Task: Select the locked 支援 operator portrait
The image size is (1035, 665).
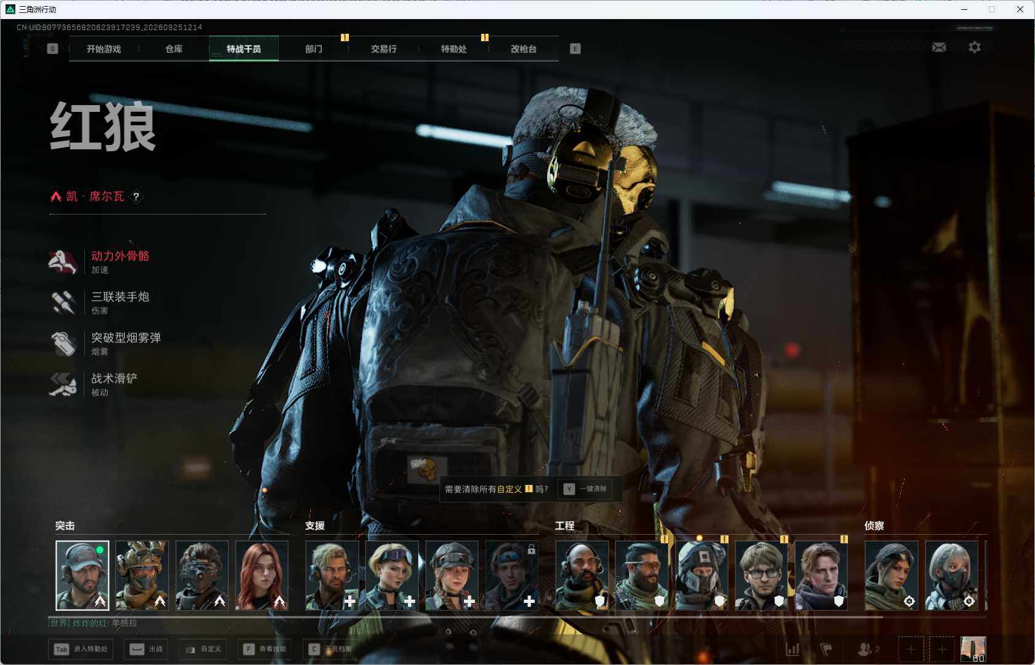Action: pos(511,575)
